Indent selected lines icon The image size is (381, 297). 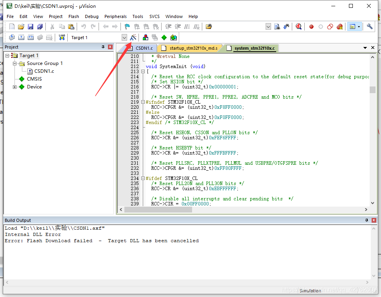pyautogui.click(x=168, y=27)
